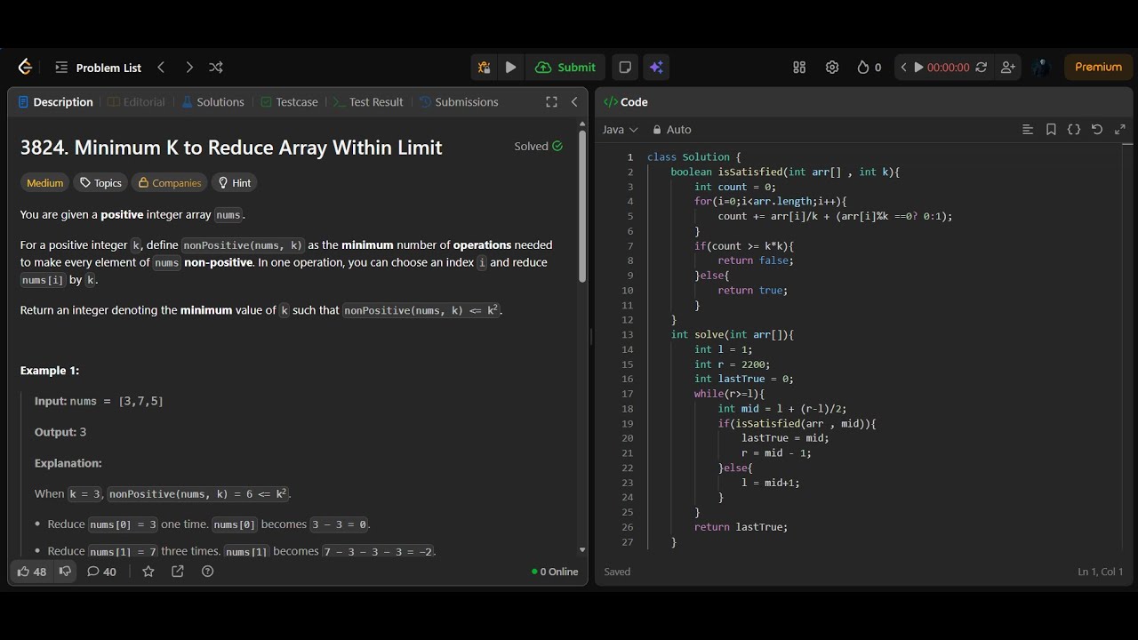
Task: Toggle the bookmark icon in code toolbar
Action: coord(1051,130)
